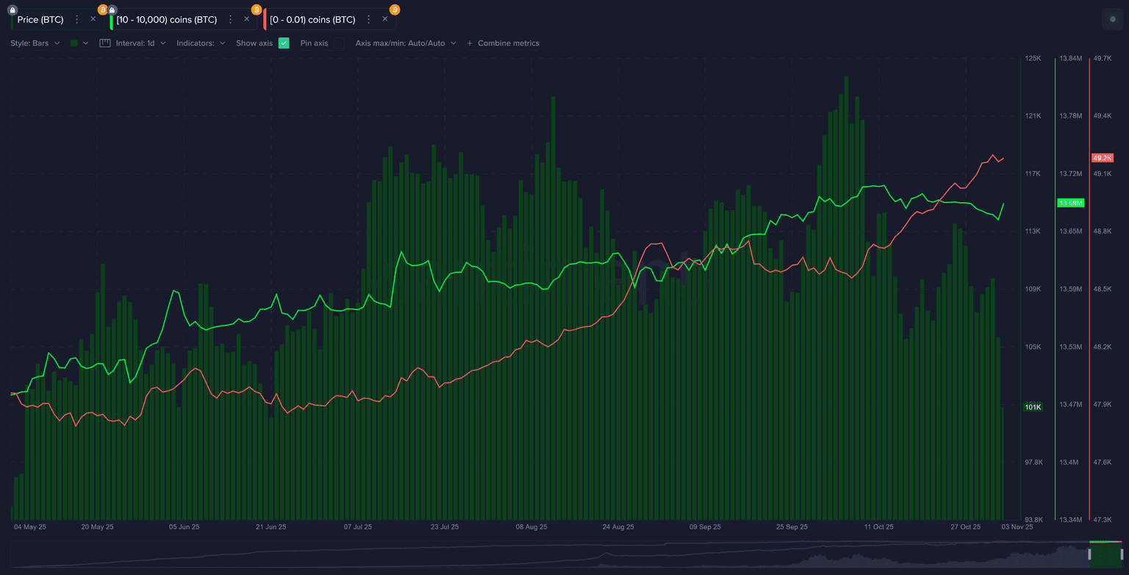Open the dark green bar color picker
Viewport: 1129px width, 575px height.
[79, 43]
